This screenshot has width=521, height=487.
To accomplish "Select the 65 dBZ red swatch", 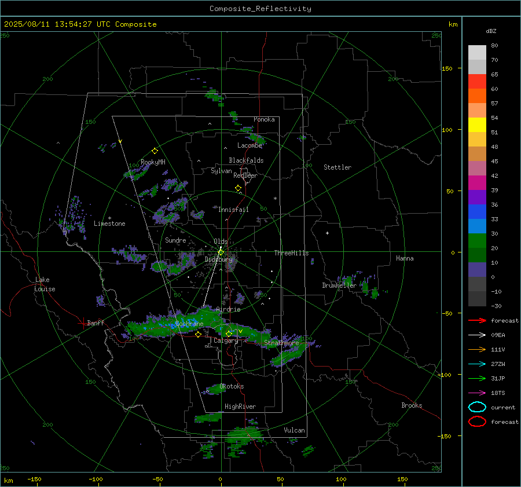I will (477, 81).
